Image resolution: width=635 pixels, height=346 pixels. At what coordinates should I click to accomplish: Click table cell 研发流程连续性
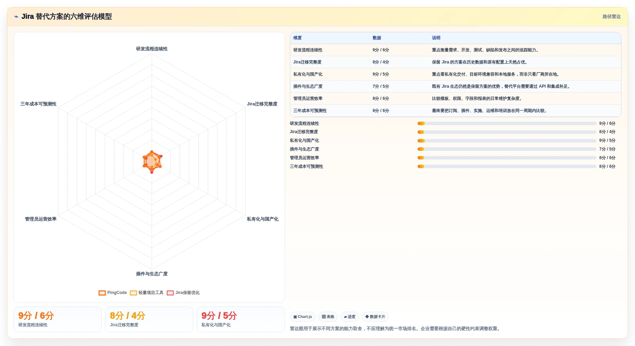308,50
